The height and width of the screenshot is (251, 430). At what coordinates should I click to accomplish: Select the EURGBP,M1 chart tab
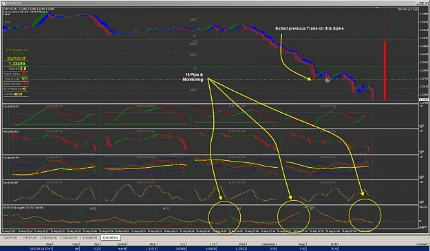[89, 238]
